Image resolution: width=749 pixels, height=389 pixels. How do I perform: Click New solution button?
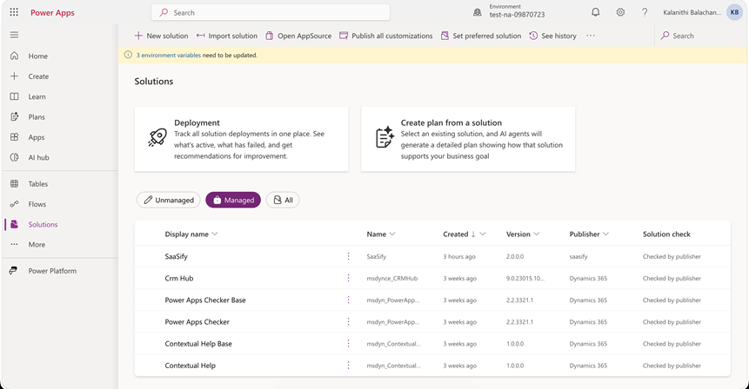[161, 36]
